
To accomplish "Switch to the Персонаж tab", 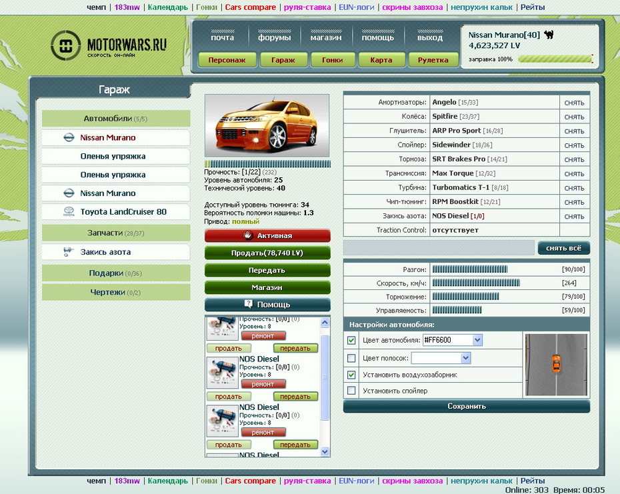I will 227,60.
